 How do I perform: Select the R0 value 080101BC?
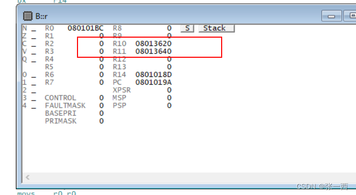coord(86,28)
